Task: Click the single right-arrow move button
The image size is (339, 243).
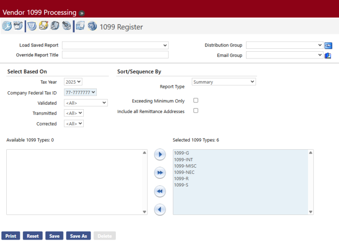Action: pyautogui.click(x=160, y=155)
